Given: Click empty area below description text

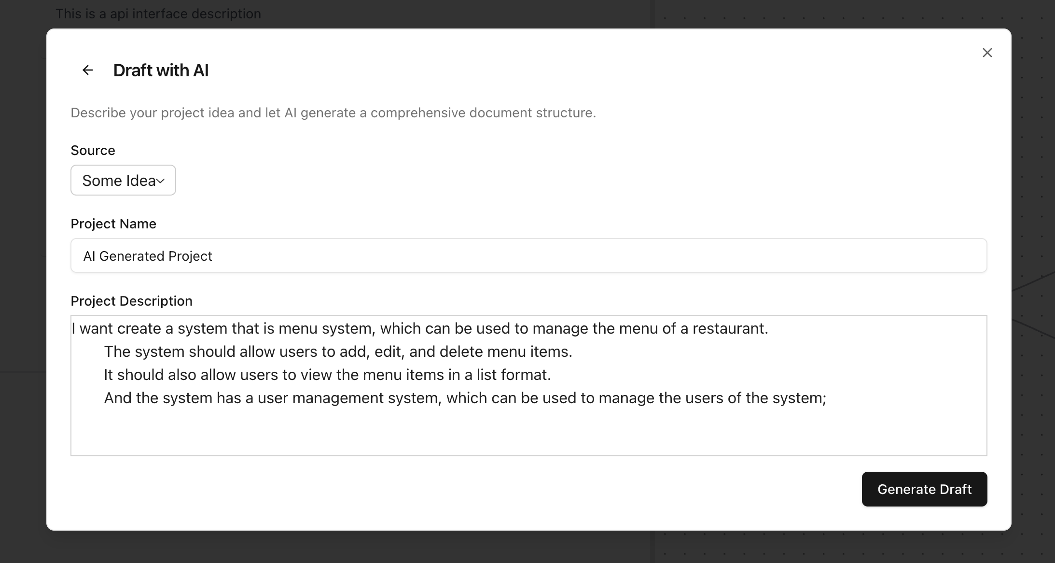Looking at the screenshot, I should (x=528, y=432).
